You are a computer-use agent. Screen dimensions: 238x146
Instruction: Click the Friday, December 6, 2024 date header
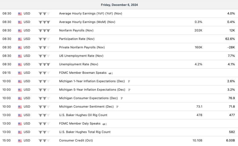click(119, 5)
